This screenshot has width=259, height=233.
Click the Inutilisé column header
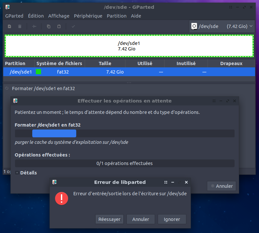(x=186, y=63)
